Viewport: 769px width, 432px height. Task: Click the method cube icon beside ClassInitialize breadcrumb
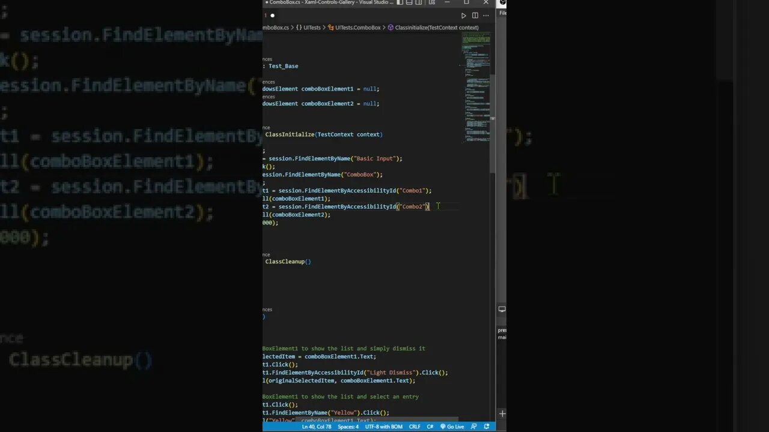(391, 28)
